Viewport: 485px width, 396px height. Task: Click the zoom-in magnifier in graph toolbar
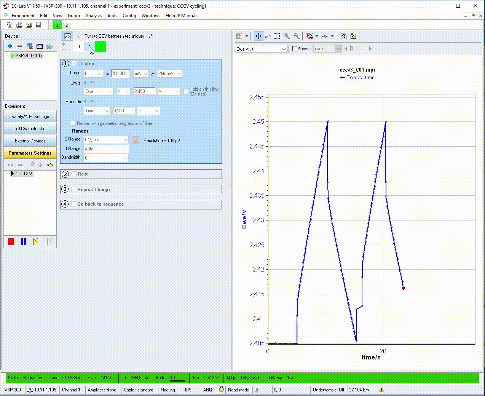pos(287,36)
